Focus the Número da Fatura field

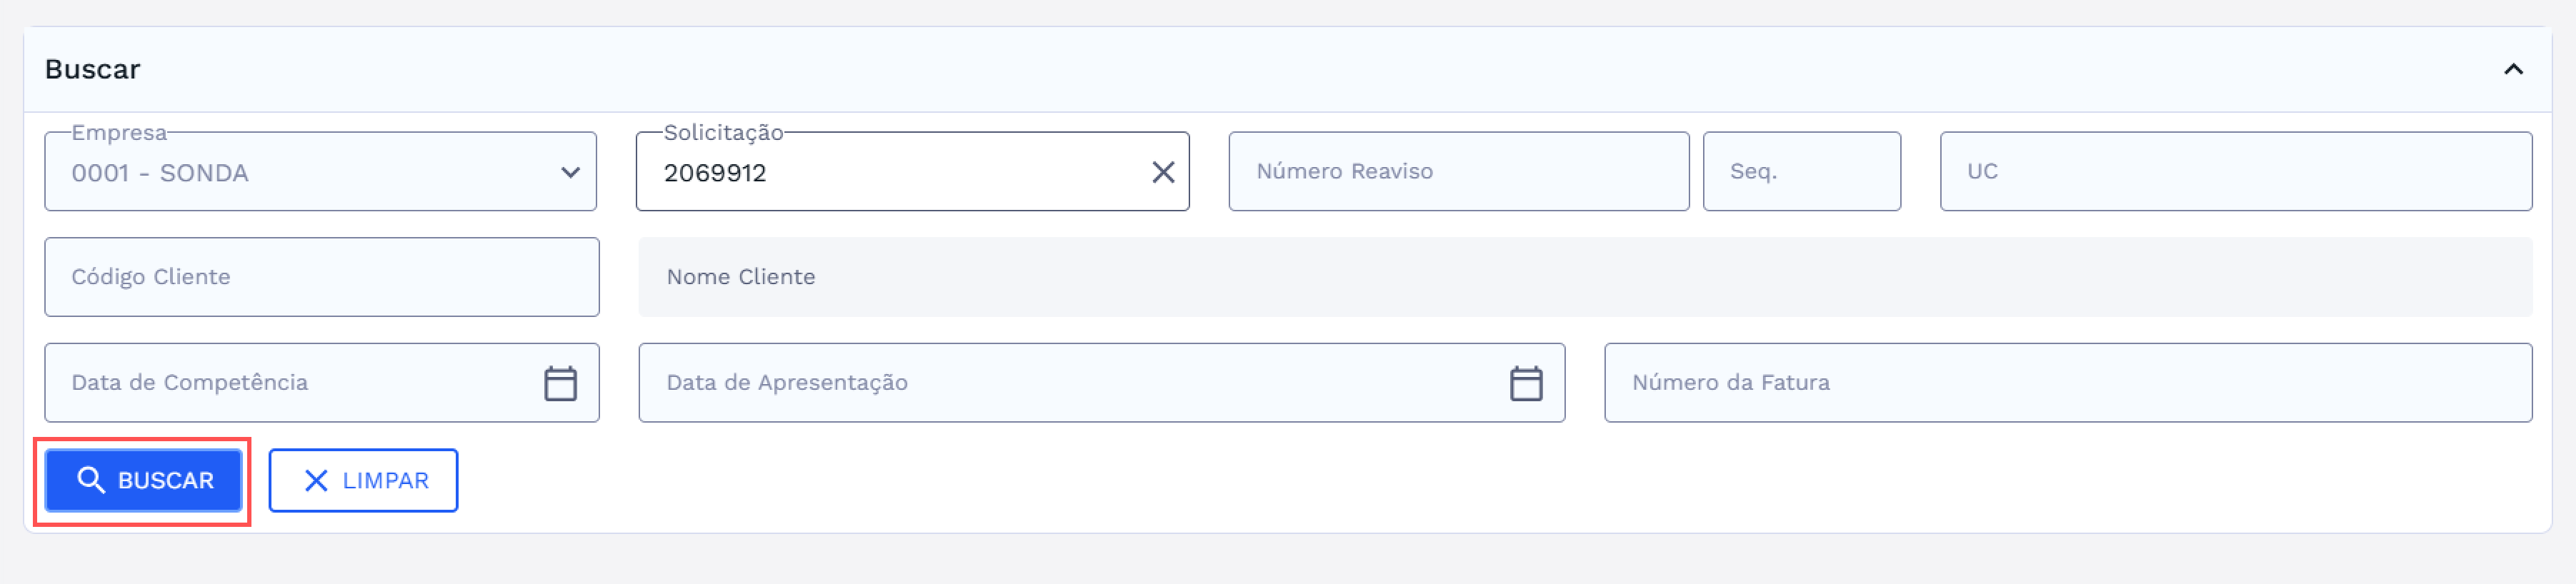pyautogui.click(x=2067, y=383)
